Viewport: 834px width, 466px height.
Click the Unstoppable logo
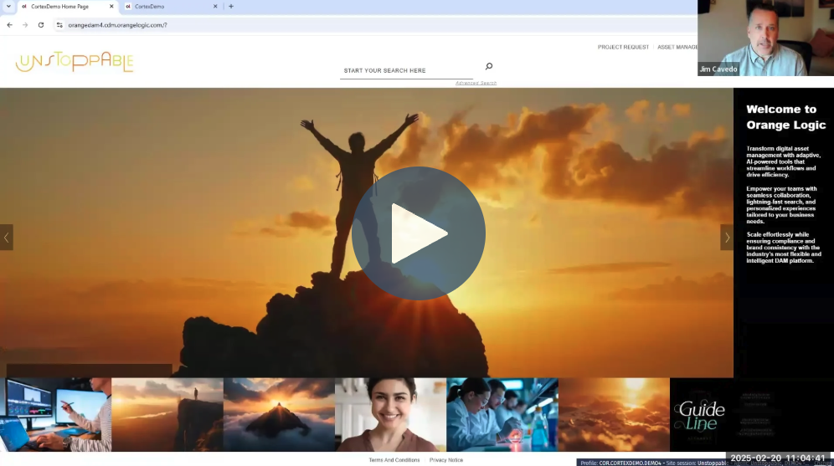pyautogui.click(x=75, y=62)
